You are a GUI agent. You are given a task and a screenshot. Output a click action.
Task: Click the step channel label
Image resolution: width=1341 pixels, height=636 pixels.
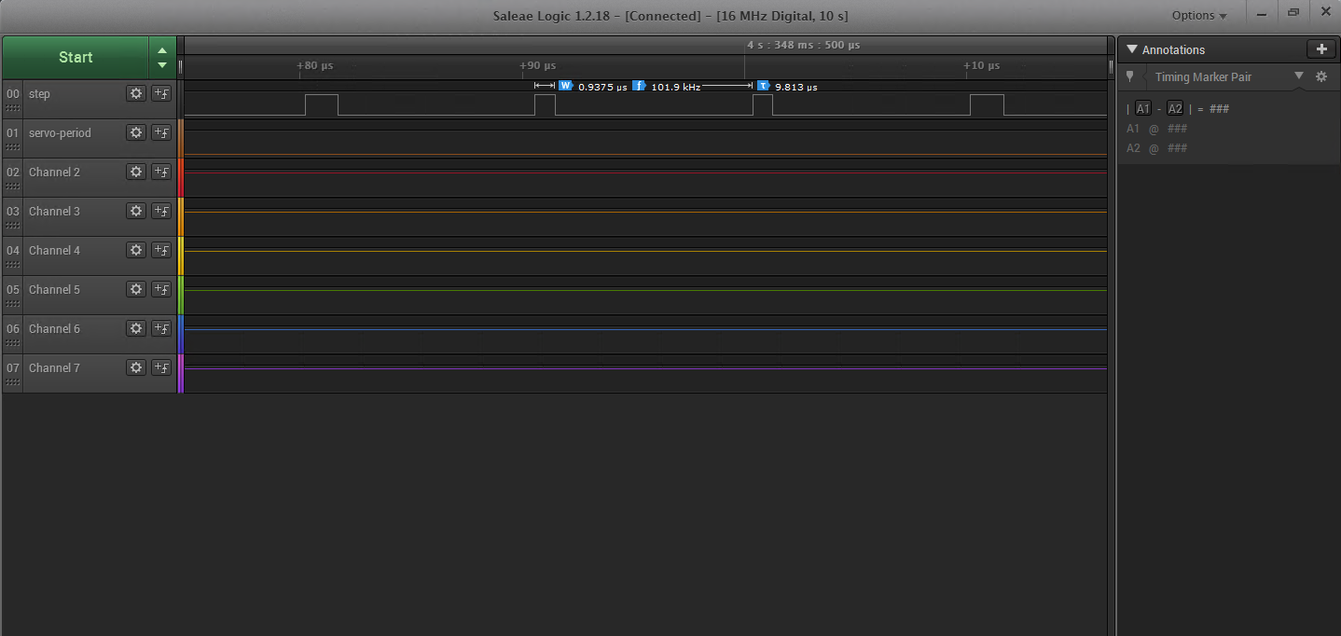(x=39, y=93)
